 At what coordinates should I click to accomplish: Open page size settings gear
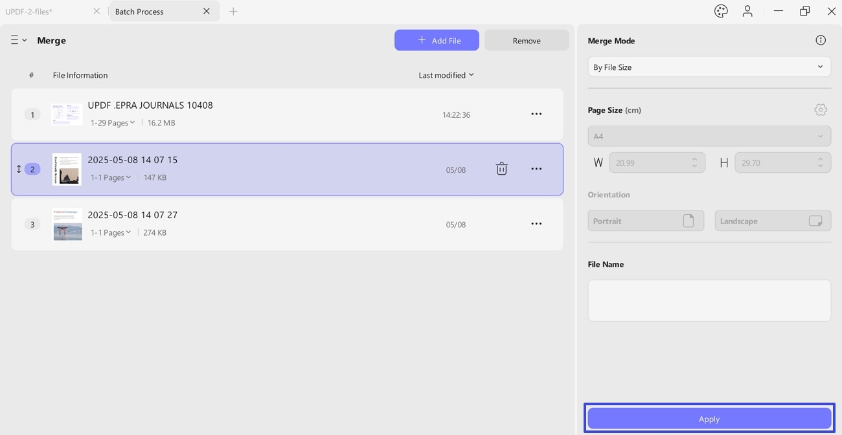point(821,110)
